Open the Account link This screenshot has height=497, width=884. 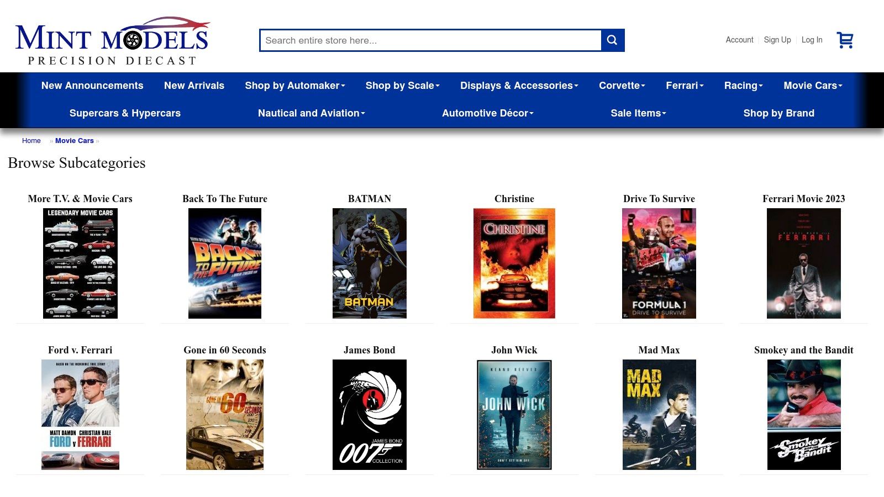click(x=739, y=40)
